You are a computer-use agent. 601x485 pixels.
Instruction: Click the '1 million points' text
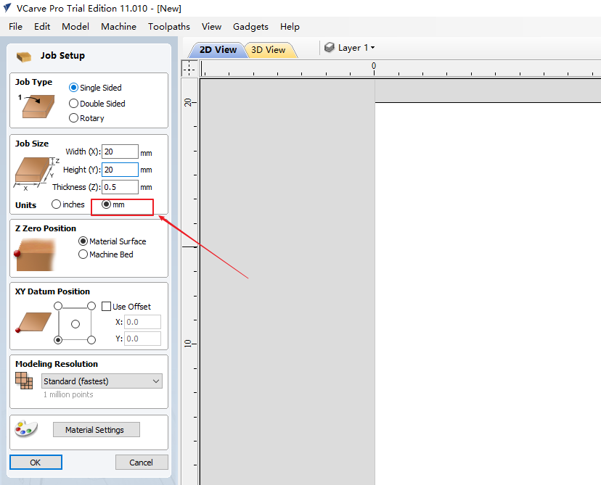coord(68,394)
